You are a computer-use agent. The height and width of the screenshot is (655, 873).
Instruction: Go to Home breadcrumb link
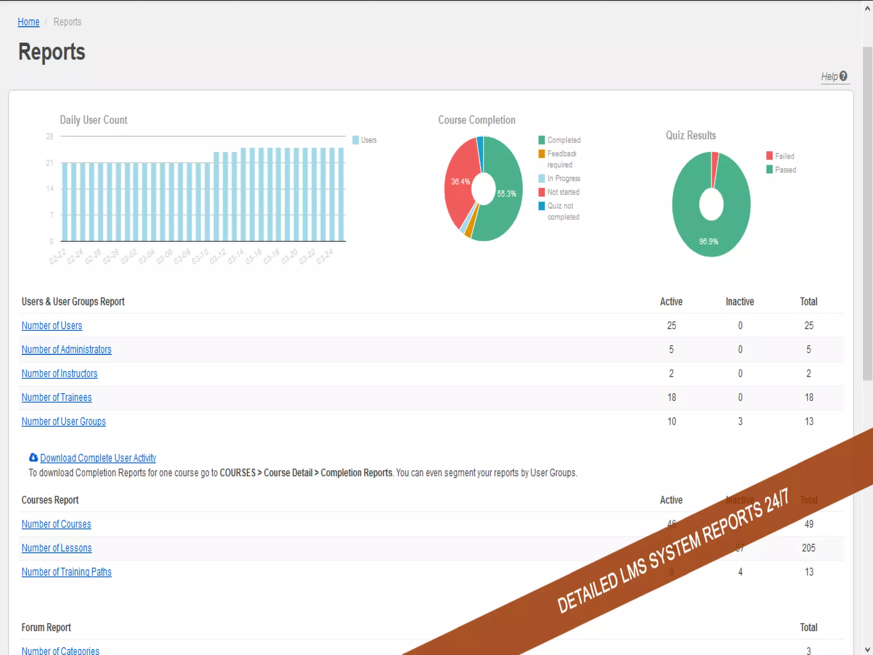click(x=29, y=22)
